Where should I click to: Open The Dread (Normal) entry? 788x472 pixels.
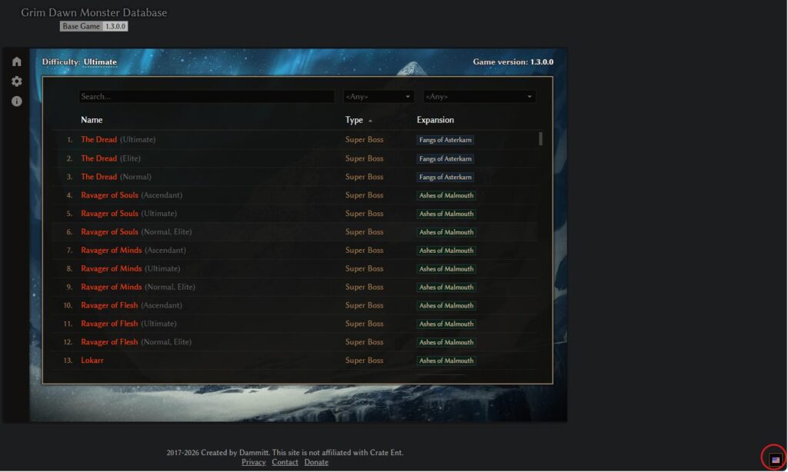(x=116, y=177)
